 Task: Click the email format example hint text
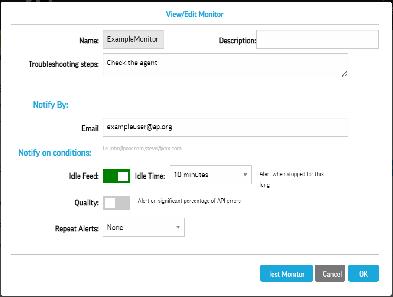coord(142,149)
